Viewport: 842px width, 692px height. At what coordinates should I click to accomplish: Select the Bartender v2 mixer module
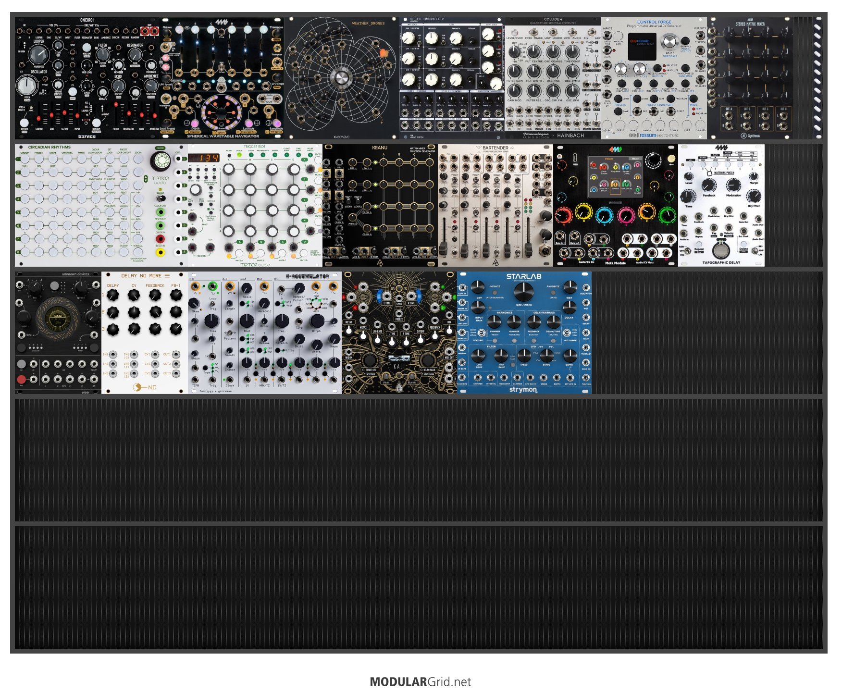pyautogui.click(x=495, y=205)
